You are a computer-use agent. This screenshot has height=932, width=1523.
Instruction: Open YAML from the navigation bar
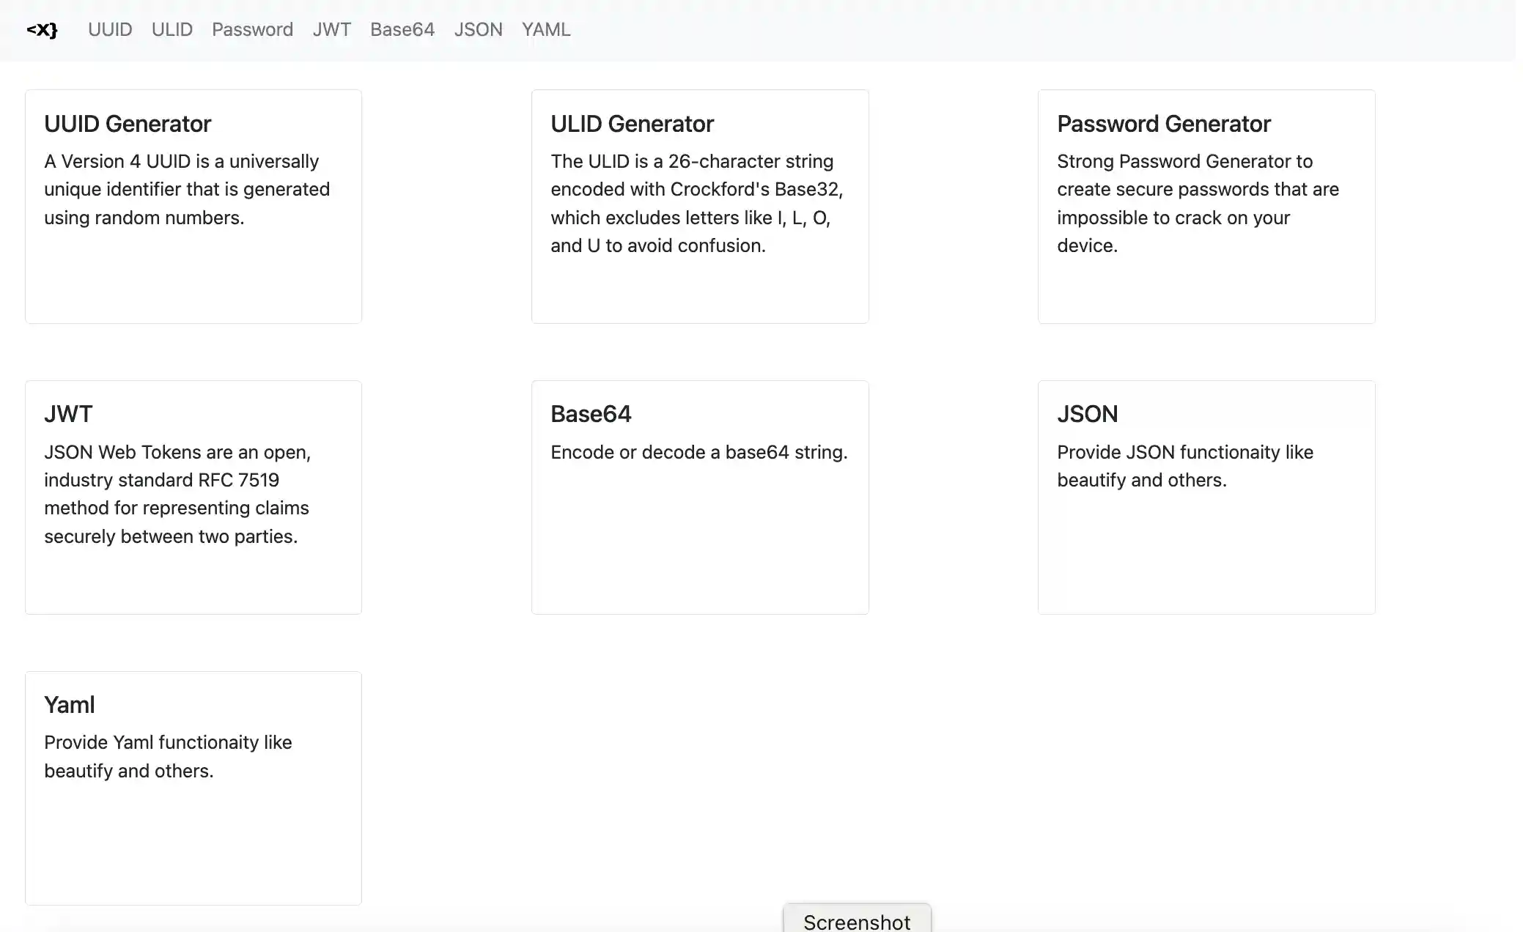545,30
